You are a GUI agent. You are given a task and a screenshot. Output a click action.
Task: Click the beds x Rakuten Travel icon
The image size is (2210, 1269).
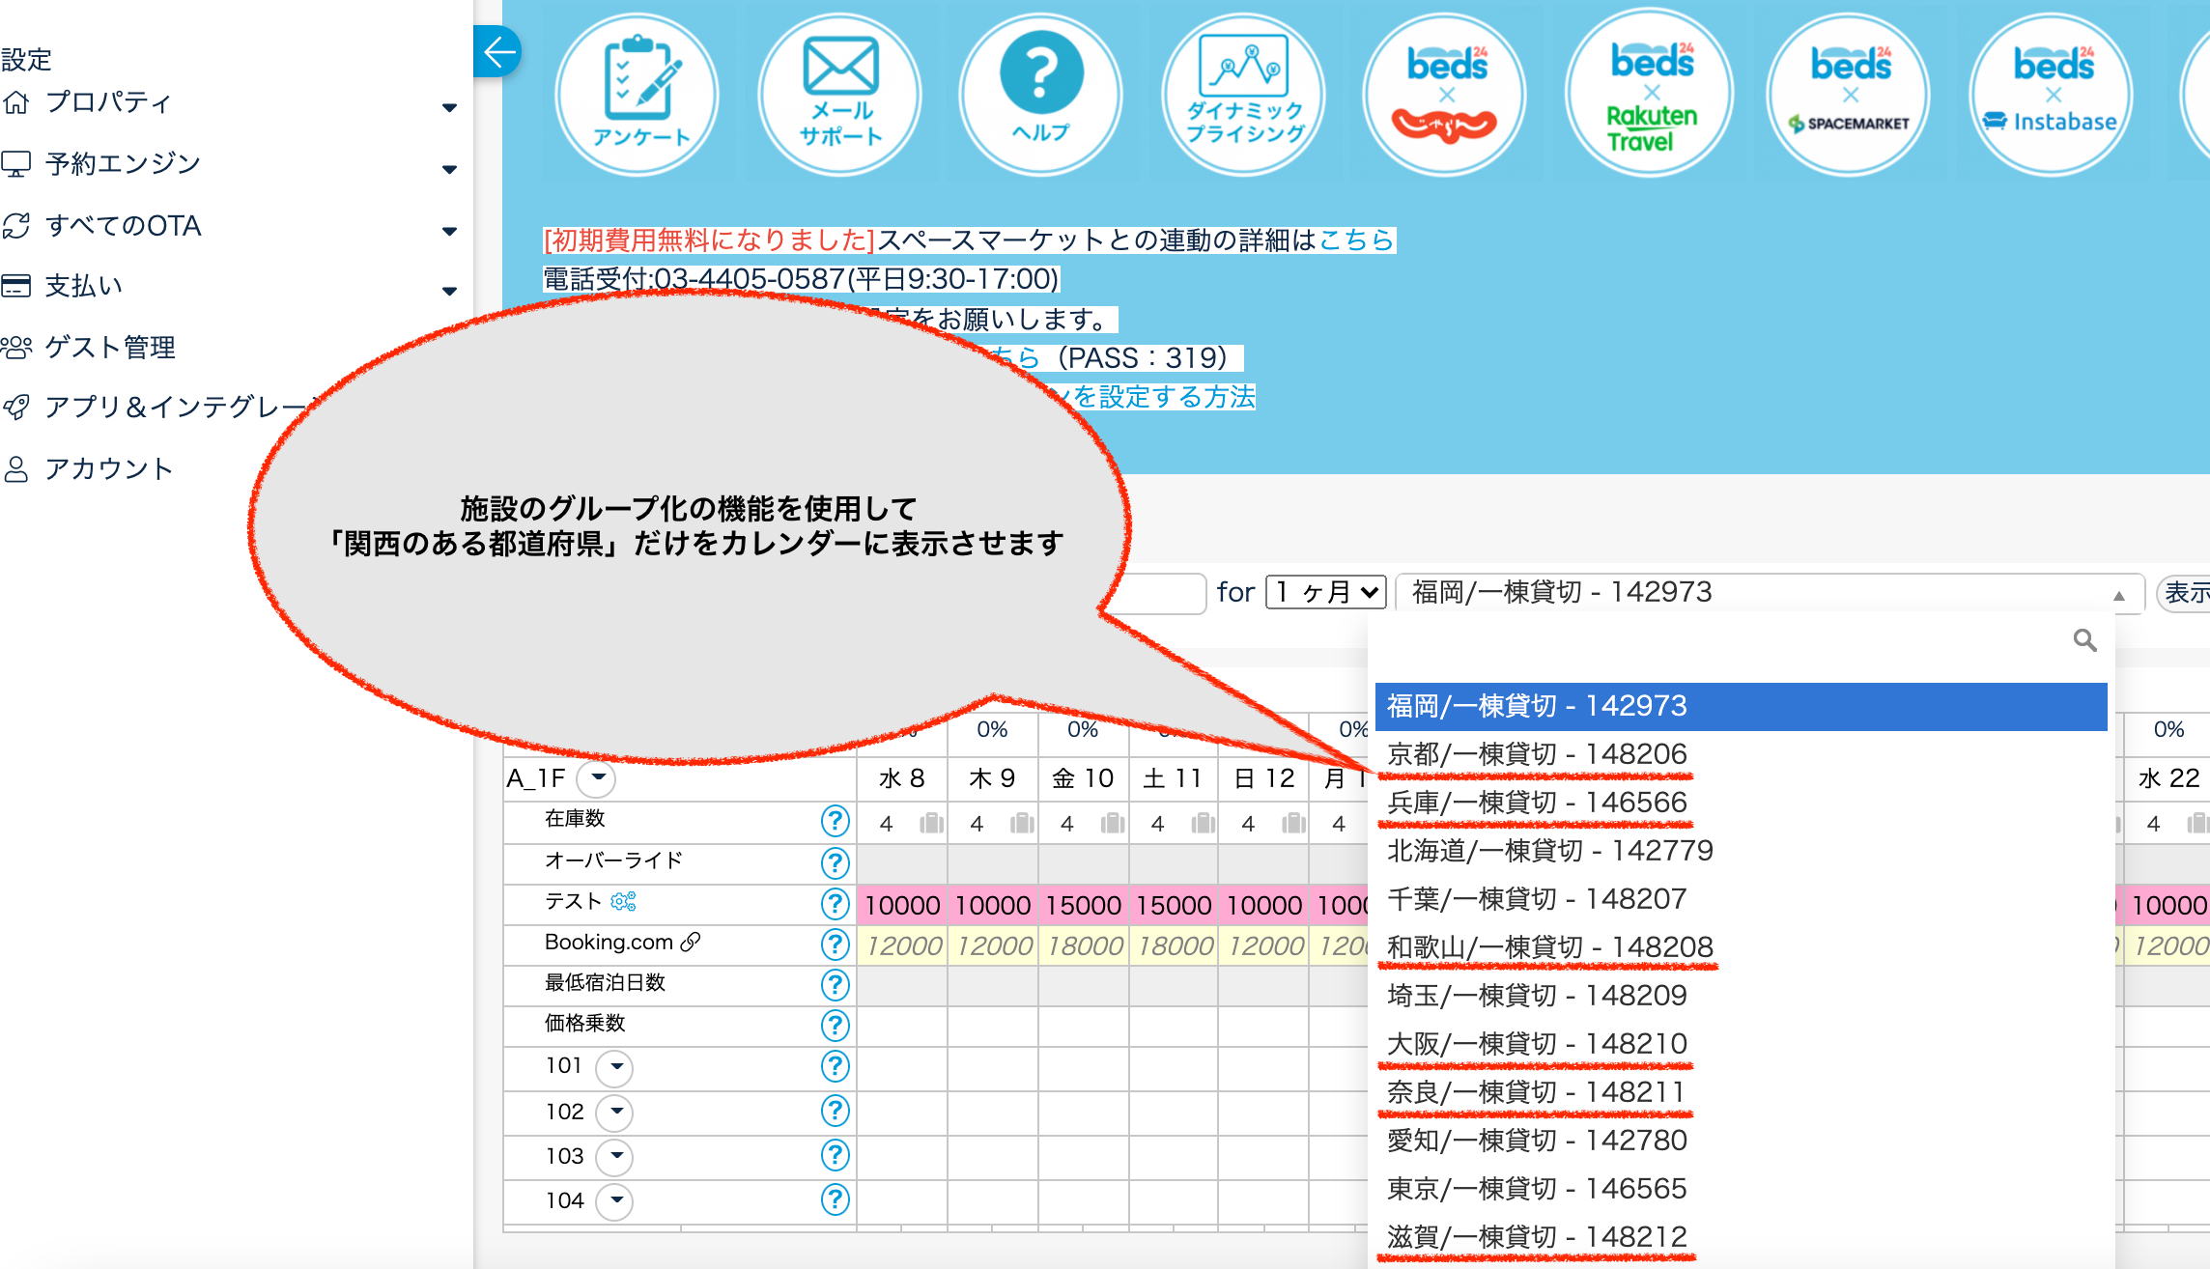coord(1649,95)
